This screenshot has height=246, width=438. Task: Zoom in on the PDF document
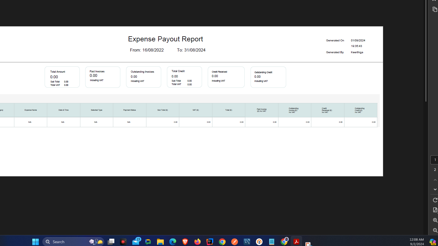coord(435,220)
